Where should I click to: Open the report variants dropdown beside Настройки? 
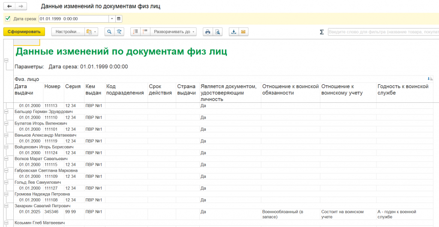[x=91, y=32]
